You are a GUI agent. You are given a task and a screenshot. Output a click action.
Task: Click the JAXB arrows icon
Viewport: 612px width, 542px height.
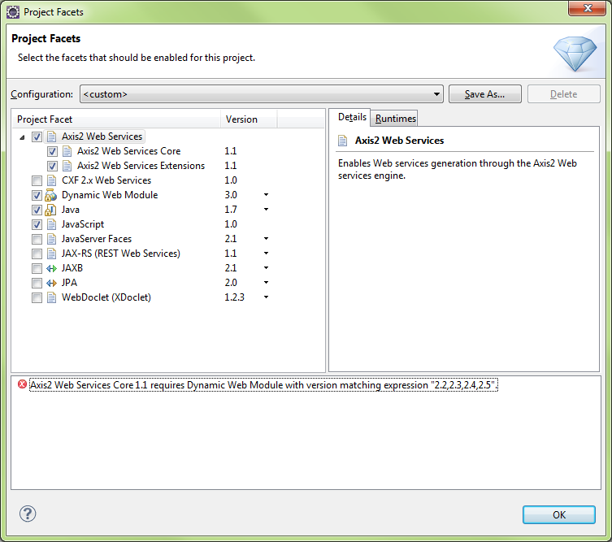pos(51,268)
